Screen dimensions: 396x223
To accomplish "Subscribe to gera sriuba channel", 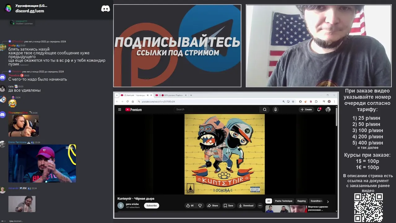I will 151,206.
